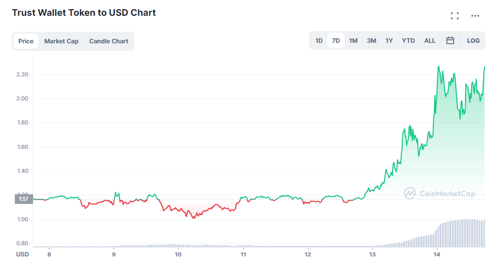489x259 pixels.
Task: Select the ALL time range
Action: pos(430,40)
